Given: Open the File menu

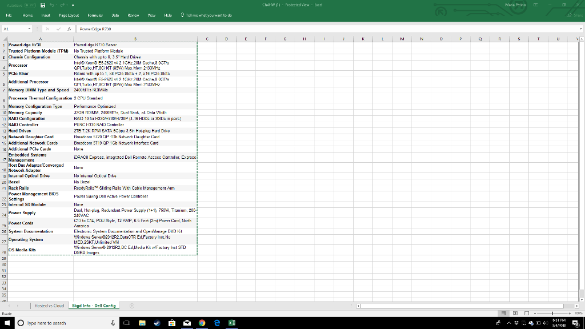Looking at the screenshot, I should 9,15.
